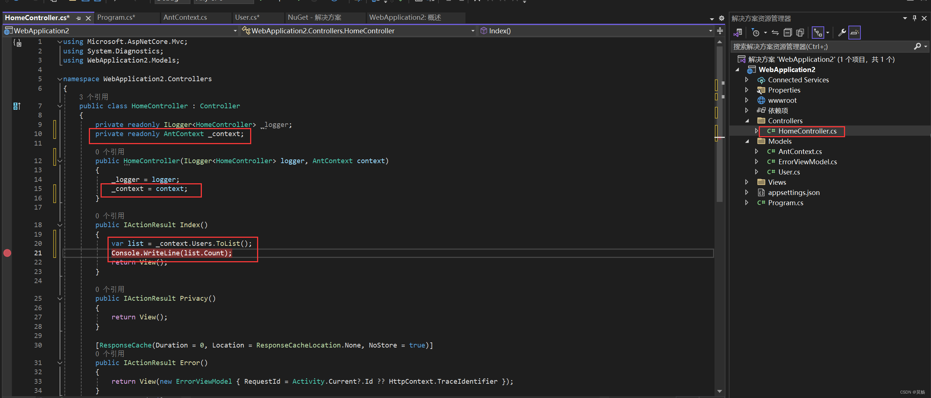Pin the HomeController.cs tab
Screen dimensions: 931x398
78,18
